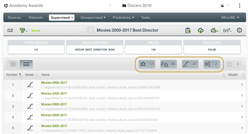Viewport: 251px width, 134px height.
Task: Switch to grid view
Action: pyautogui.click(x=13, y=64)
